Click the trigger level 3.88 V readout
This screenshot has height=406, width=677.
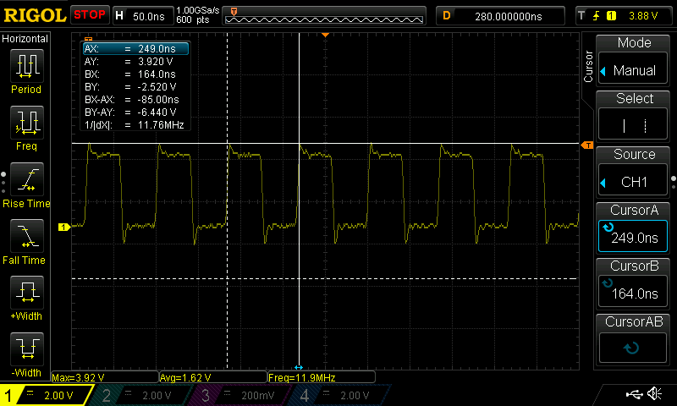[643, 16]
